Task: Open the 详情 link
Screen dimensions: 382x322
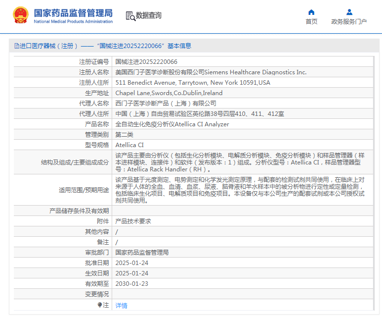Action: (x=121, y=306)
